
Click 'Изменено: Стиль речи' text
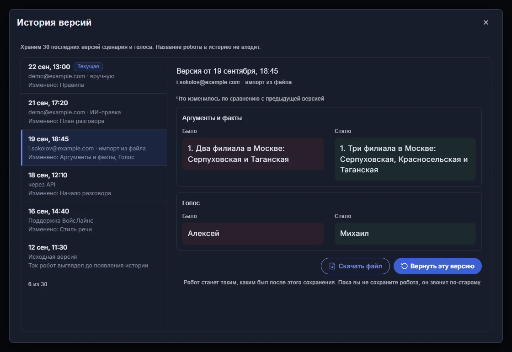(60, 229)
